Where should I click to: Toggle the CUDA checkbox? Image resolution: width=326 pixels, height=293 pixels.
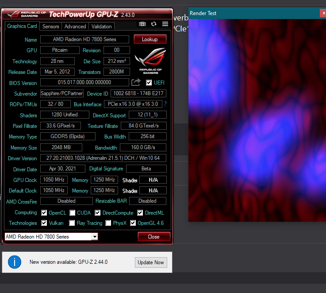point(72,213)
